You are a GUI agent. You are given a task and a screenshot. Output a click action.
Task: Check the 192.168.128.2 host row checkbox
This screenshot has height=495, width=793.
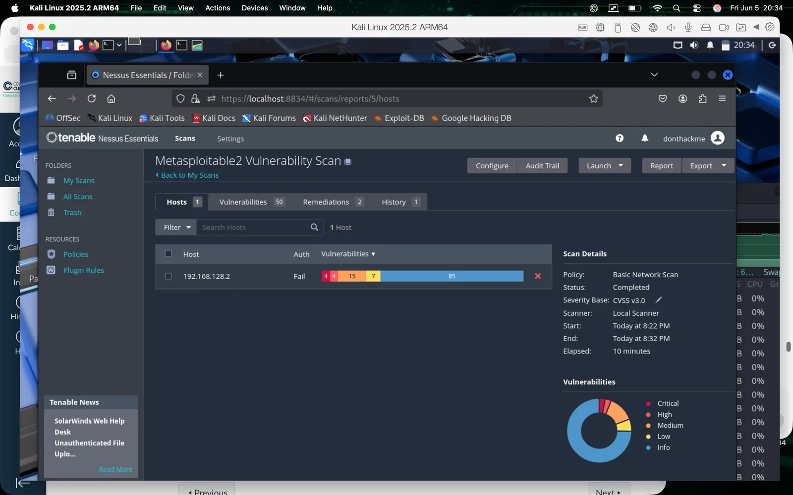click(x=169, y=276)
